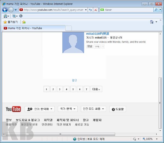Click the milia0325 uploader name
The height and width of the screenshot is (143, 164).
point(101,38)
